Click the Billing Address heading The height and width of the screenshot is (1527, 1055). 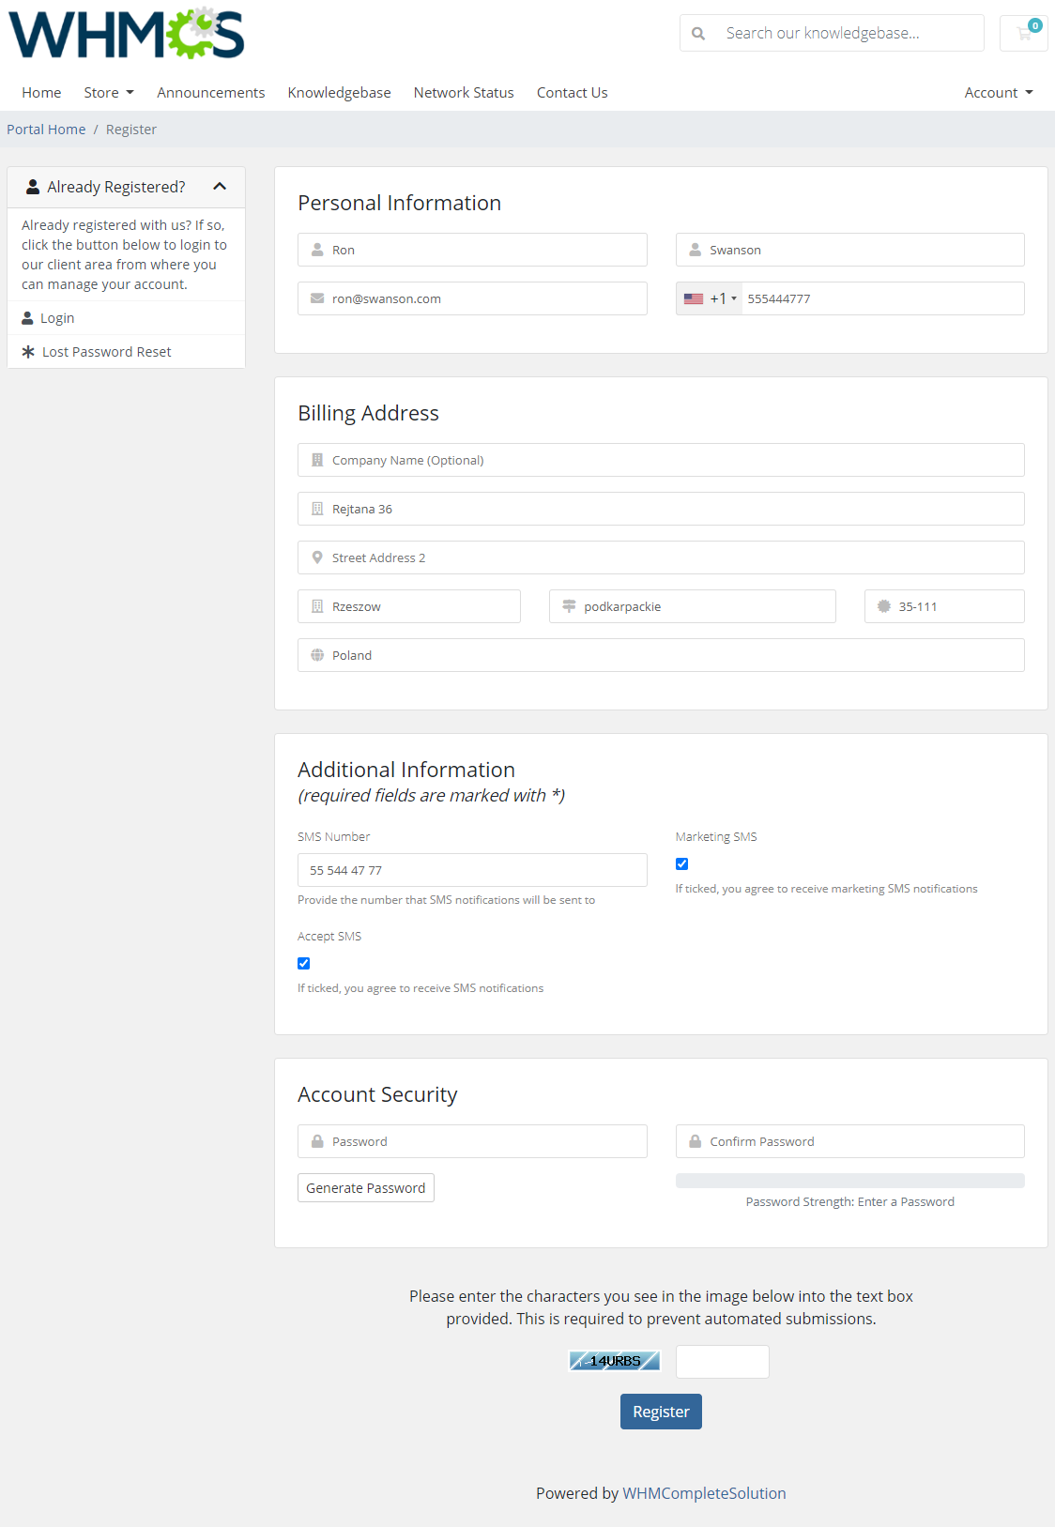[x=369, y=413]
